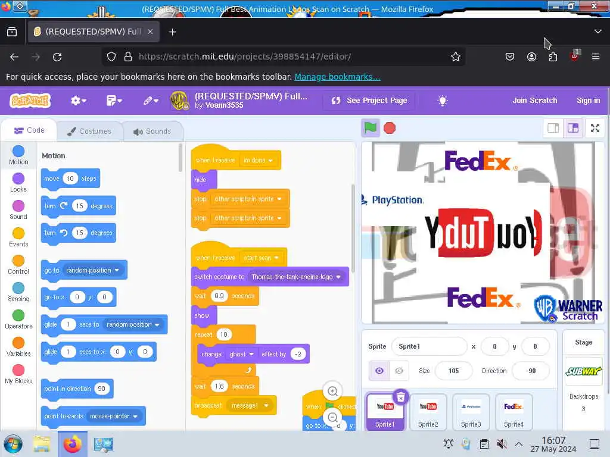The image size is (610, 457).
Task: Click the green flag to run project
Action: coord(370,128)
